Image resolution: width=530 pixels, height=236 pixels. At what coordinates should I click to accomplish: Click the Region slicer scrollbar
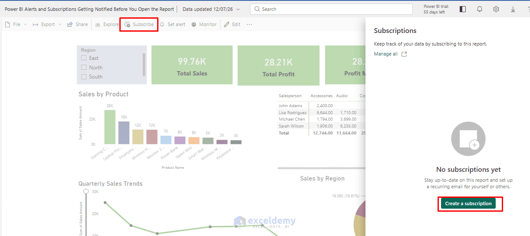coord(144,64)
